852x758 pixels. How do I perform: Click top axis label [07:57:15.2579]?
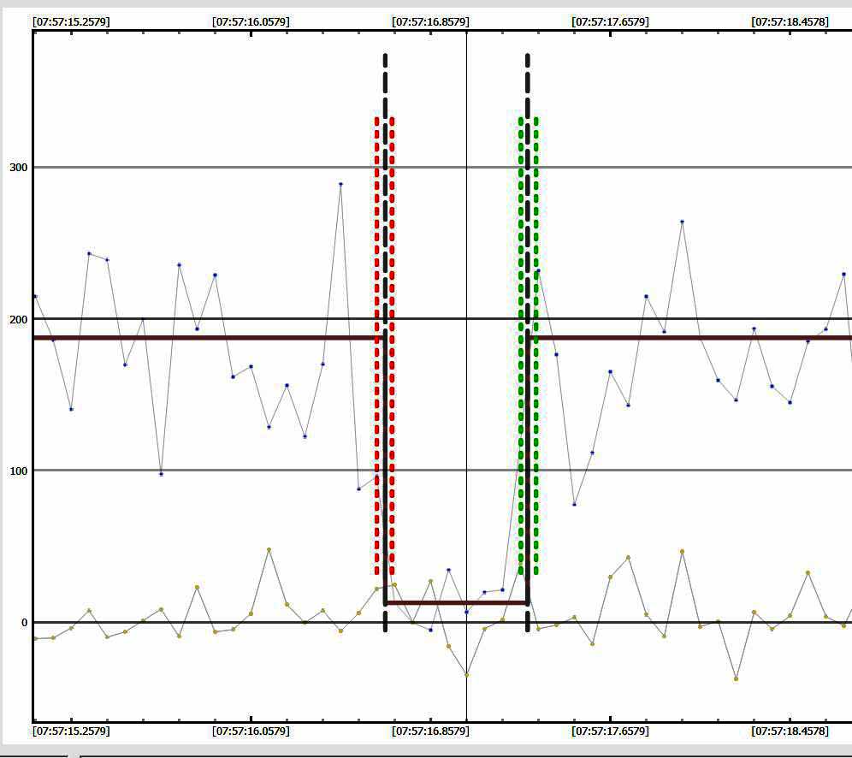(71, 21)
